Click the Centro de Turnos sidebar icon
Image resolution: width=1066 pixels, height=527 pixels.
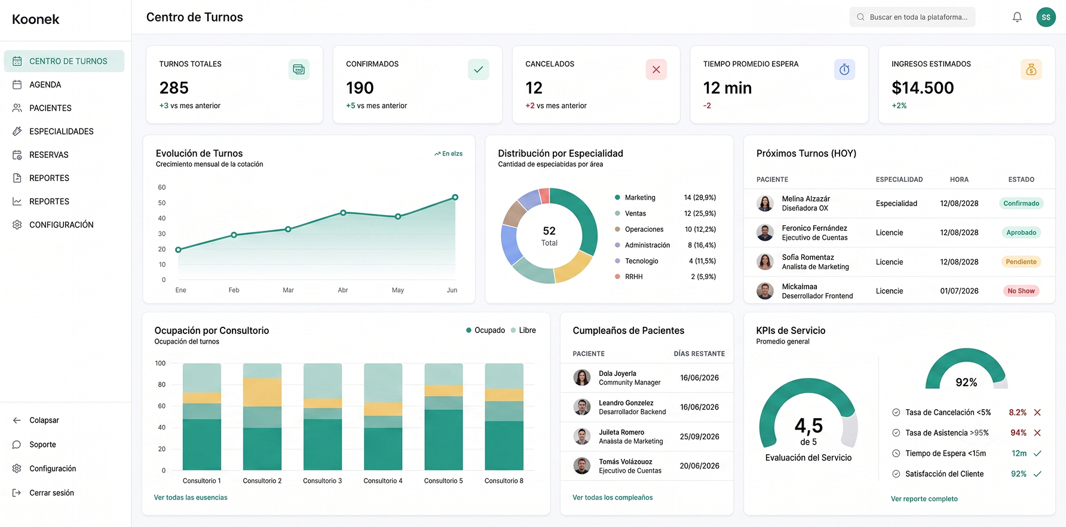tap(17, 61)
